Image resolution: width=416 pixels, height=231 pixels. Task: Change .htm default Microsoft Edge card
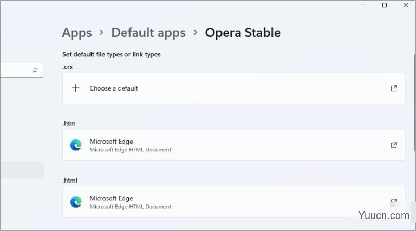click(233, 145)
